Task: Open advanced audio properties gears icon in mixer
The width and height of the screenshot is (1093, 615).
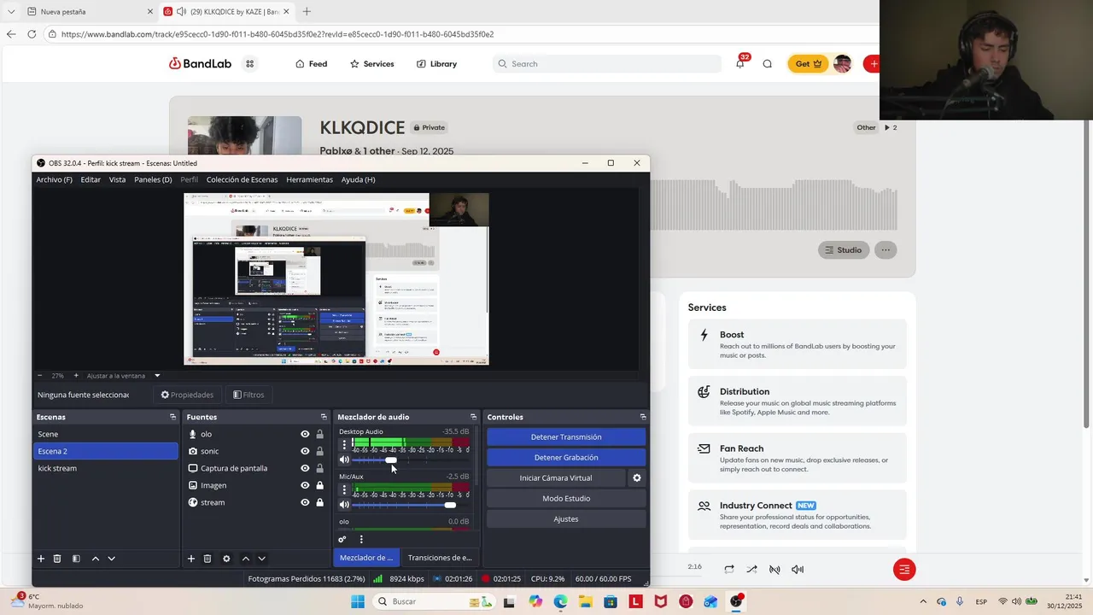Action: coord(342,539)
